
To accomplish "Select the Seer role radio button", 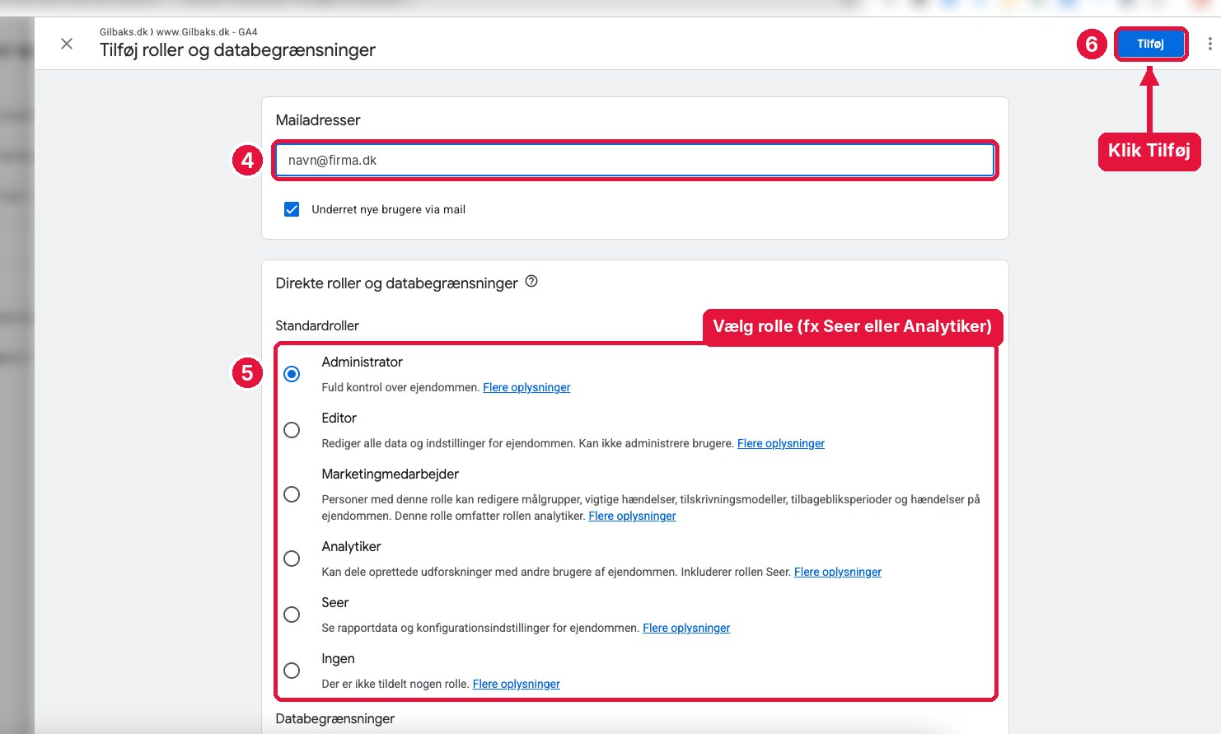I will [292, 615].
